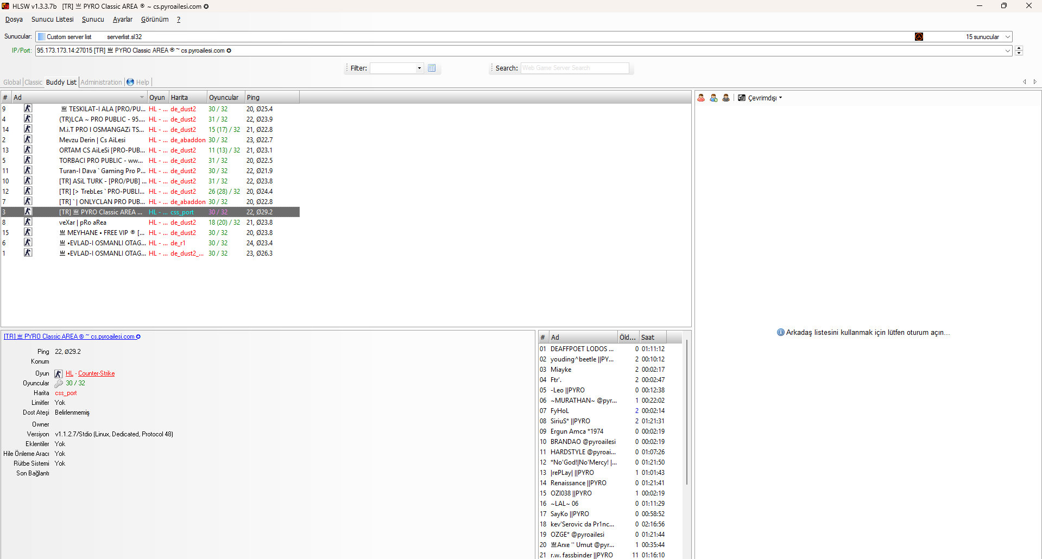Sort server list by Oyuncular column
Image resolution: width=1042 pixels, height=559 pixels.
pos(226,98)
